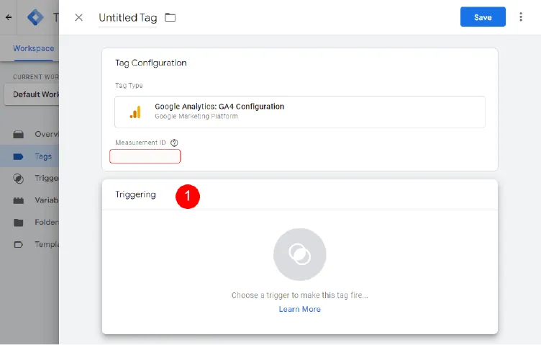Click the Folders icon in sidebar
This screenshot has width=541, height=345.
19,223
